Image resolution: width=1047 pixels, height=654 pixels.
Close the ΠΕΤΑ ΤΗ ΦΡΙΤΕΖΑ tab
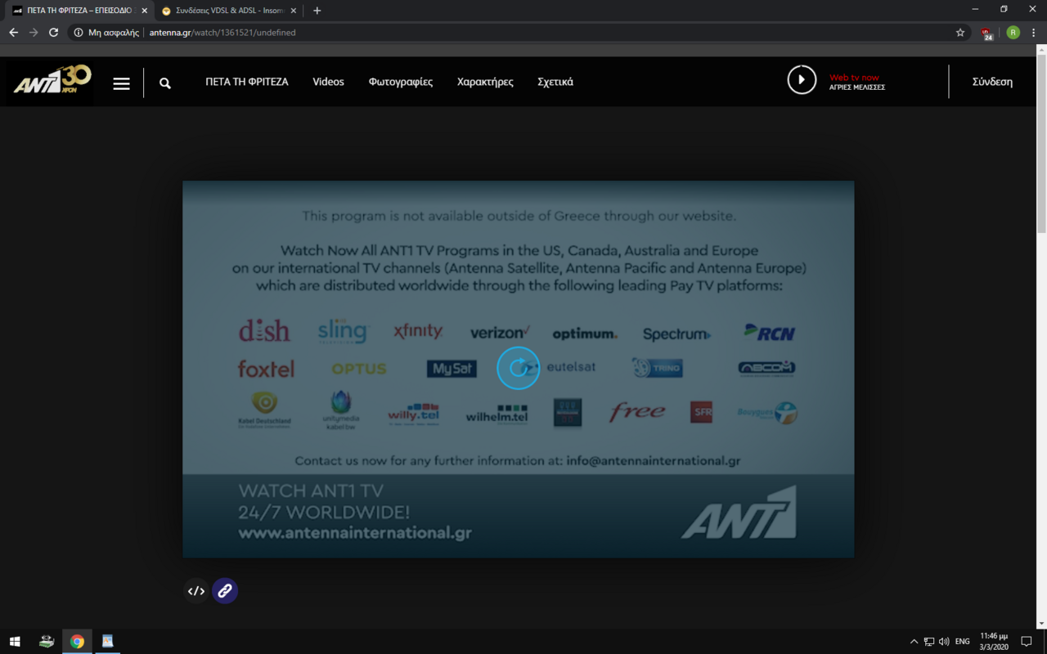coord(145,11)
